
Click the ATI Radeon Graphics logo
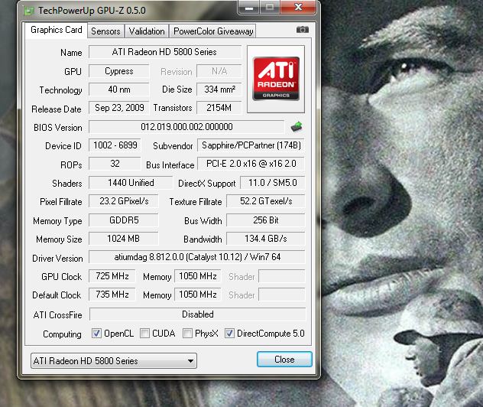pyautogui.click(x=276, y=79)
